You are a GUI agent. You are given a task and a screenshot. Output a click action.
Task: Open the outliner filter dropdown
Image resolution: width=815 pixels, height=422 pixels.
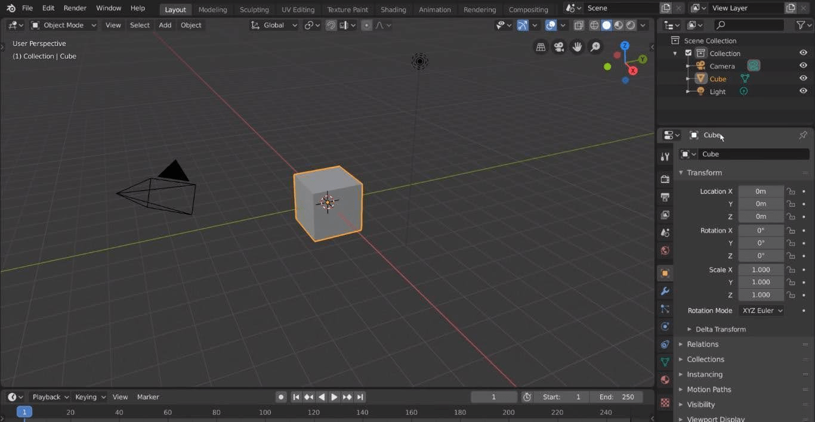pos(802,25)
